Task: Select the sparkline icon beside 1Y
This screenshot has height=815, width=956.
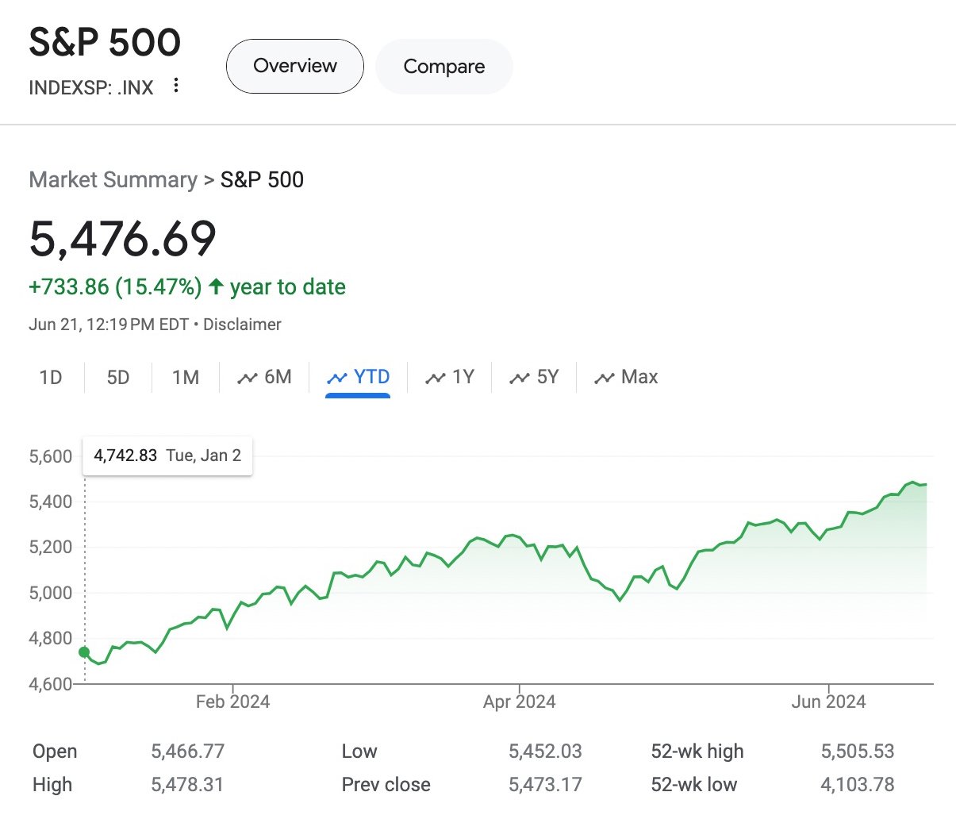Action: (x=435, y=377)
